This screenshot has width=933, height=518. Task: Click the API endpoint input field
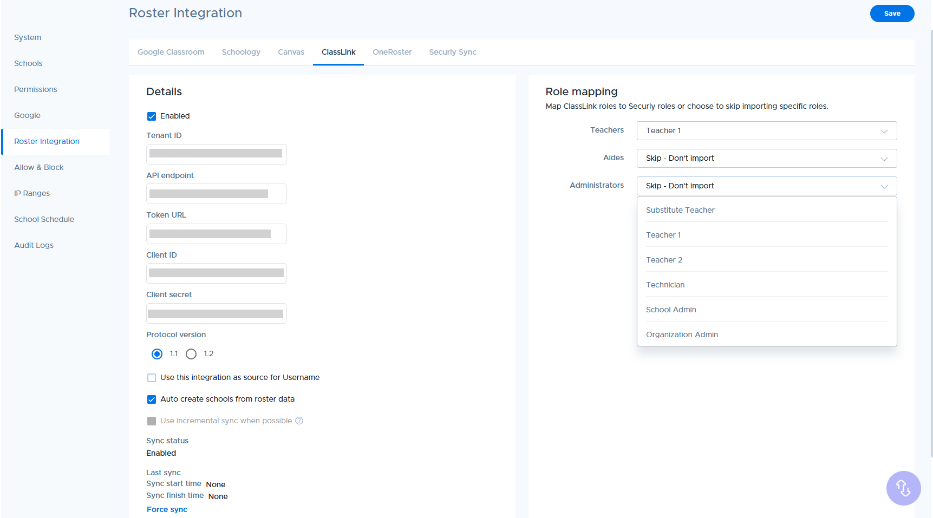(217, 194)
